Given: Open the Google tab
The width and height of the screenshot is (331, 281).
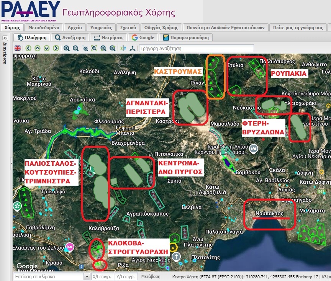Looking at the screenshot, I should point(143,38).
